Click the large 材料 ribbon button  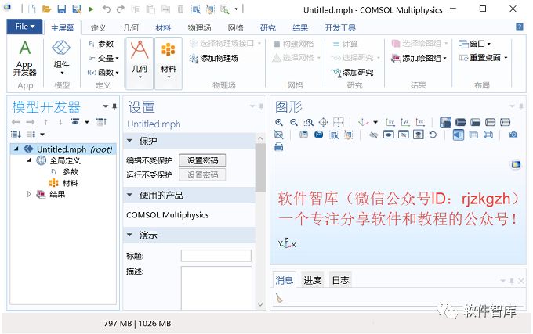[x=169, y=63]
